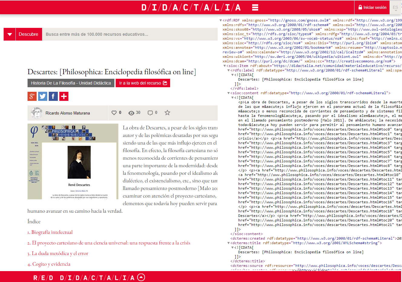Collapse CDATA node under sioc:content

pyautogui.click(x=232, y=98)
